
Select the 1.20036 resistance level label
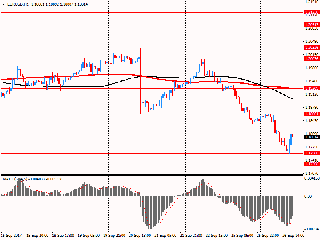coord(312,59)
